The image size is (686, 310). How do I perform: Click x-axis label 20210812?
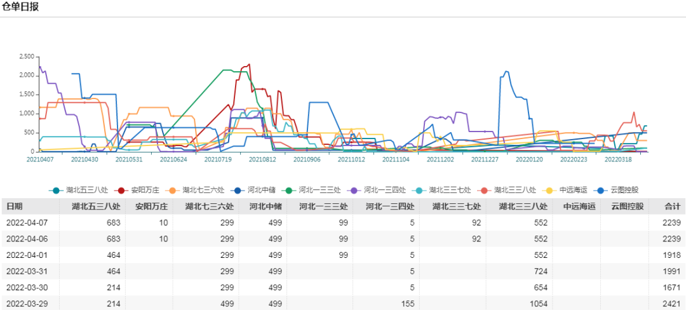pos(262,160)
